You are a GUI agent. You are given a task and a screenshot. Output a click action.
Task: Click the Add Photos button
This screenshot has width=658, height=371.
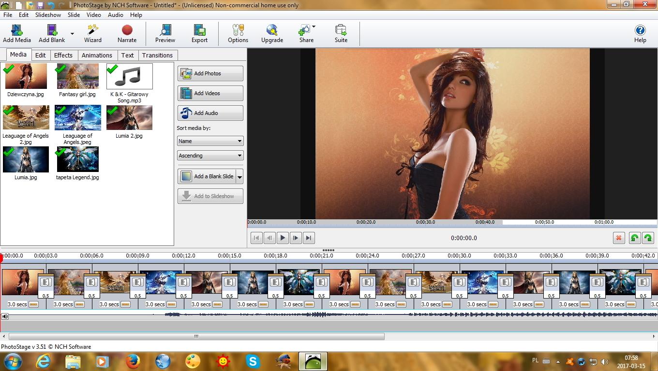pyautogui.click(x=210, y=73)
